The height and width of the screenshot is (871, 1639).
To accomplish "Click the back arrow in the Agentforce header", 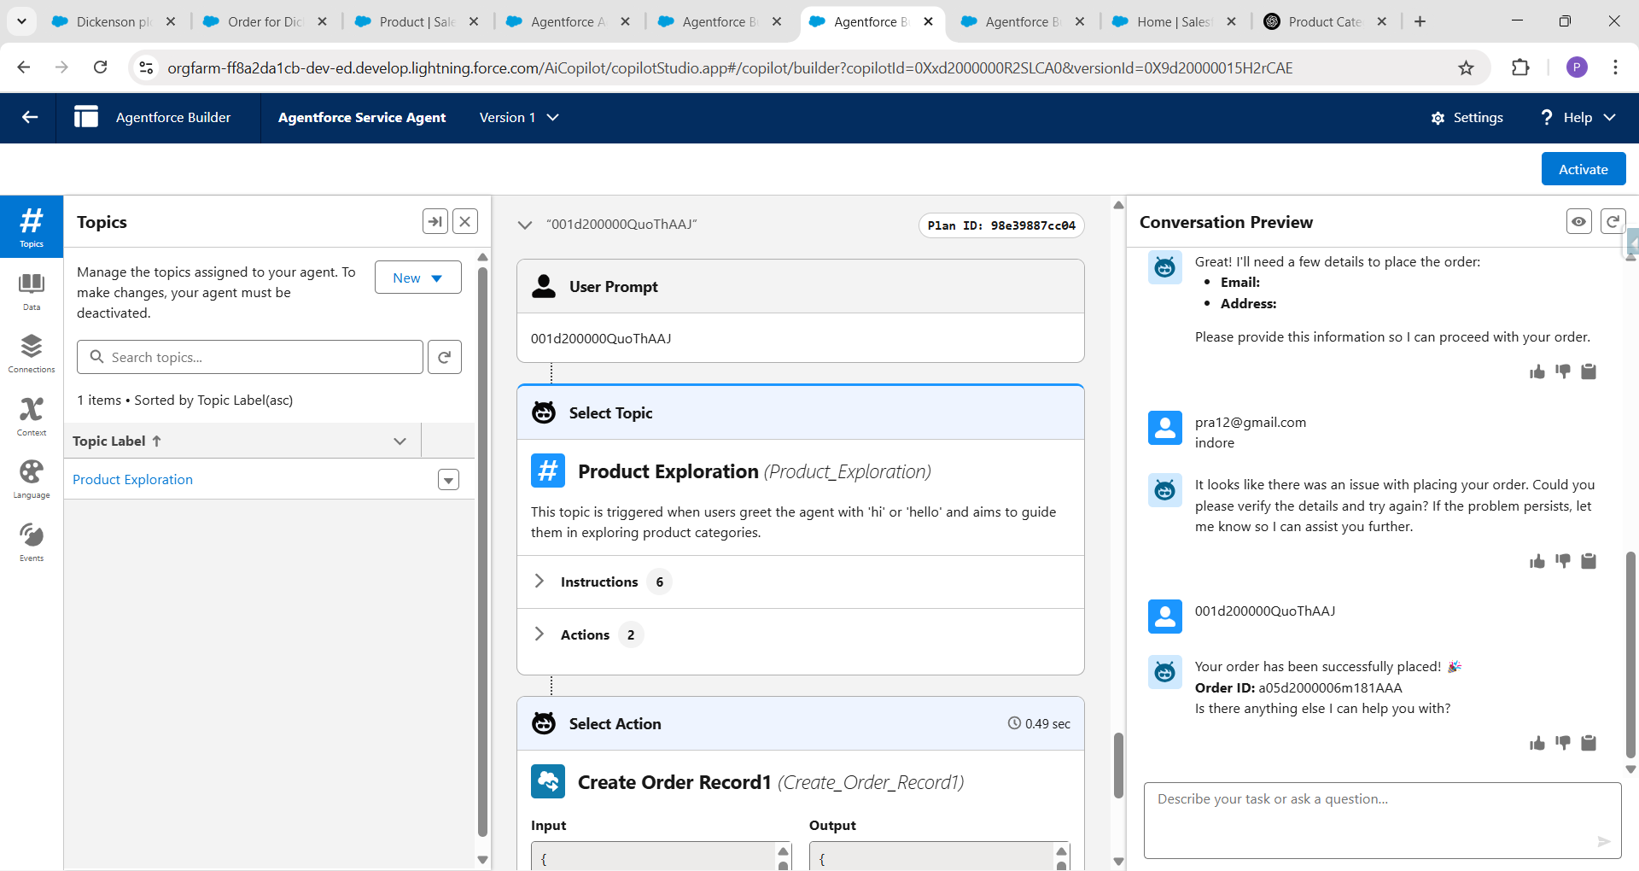I will coord(30,118).
